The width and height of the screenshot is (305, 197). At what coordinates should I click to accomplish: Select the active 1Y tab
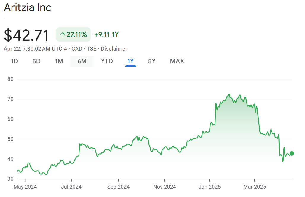pyautogui.click(x=130, y=61)
